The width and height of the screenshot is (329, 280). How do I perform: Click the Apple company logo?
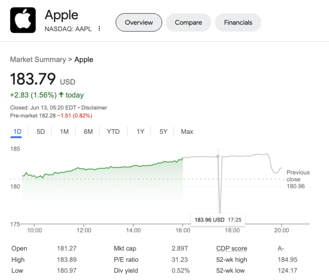pos(23,20)
